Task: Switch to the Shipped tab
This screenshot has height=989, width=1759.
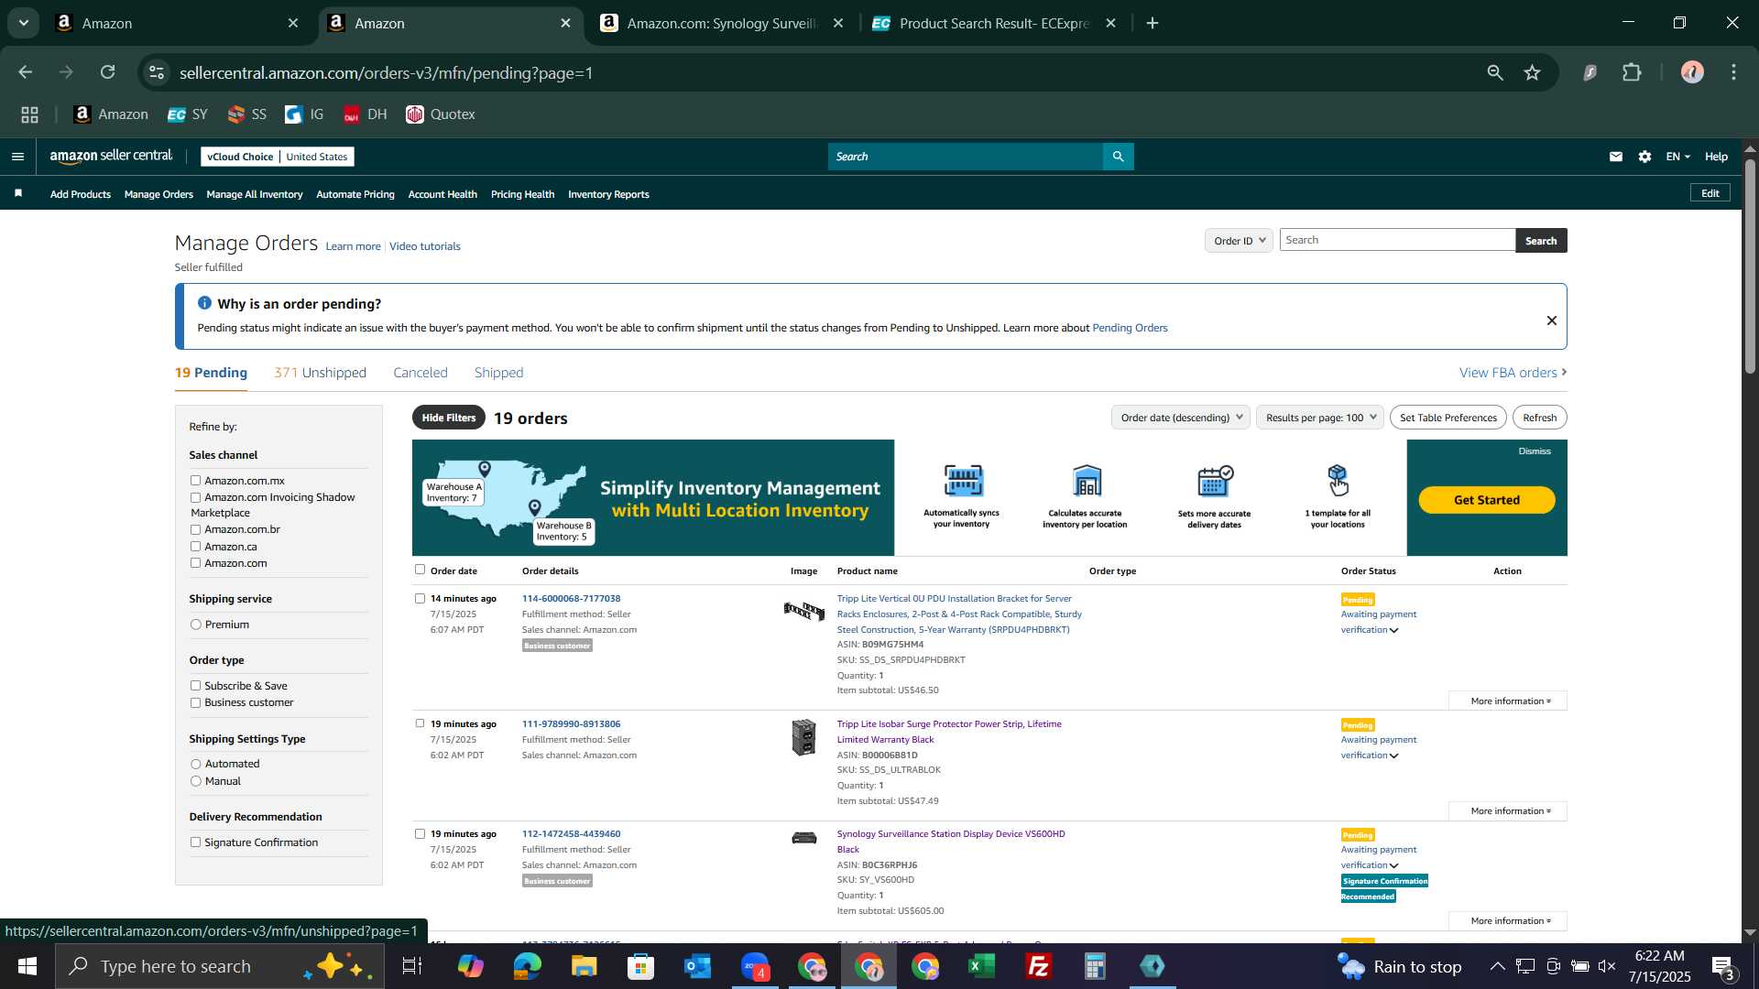Action: pos(498,373)
